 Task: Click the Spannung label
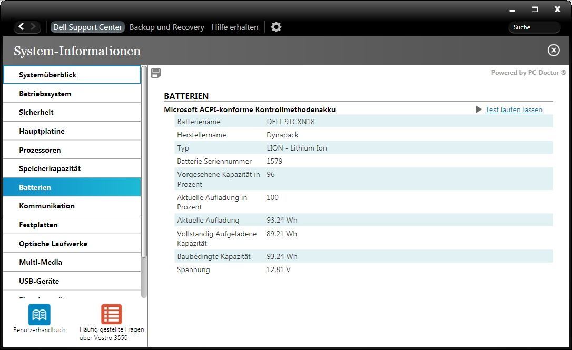[193, 270]
